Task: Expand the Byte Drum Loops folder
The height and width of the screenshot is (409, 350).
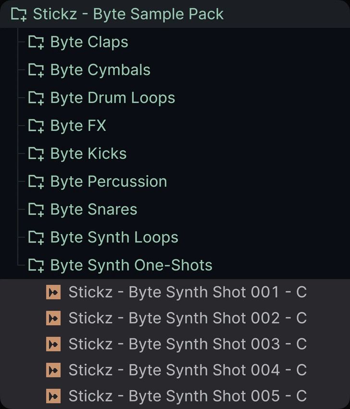Action: click(37, 98)
